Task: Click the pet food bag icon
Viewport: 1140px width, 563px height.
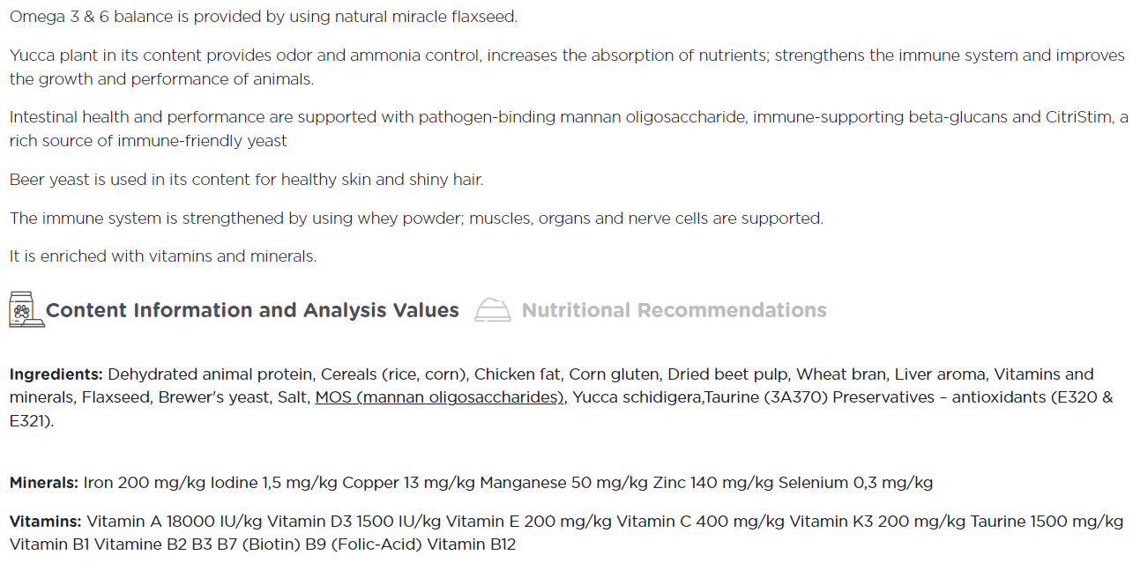Action: [26, 309]
